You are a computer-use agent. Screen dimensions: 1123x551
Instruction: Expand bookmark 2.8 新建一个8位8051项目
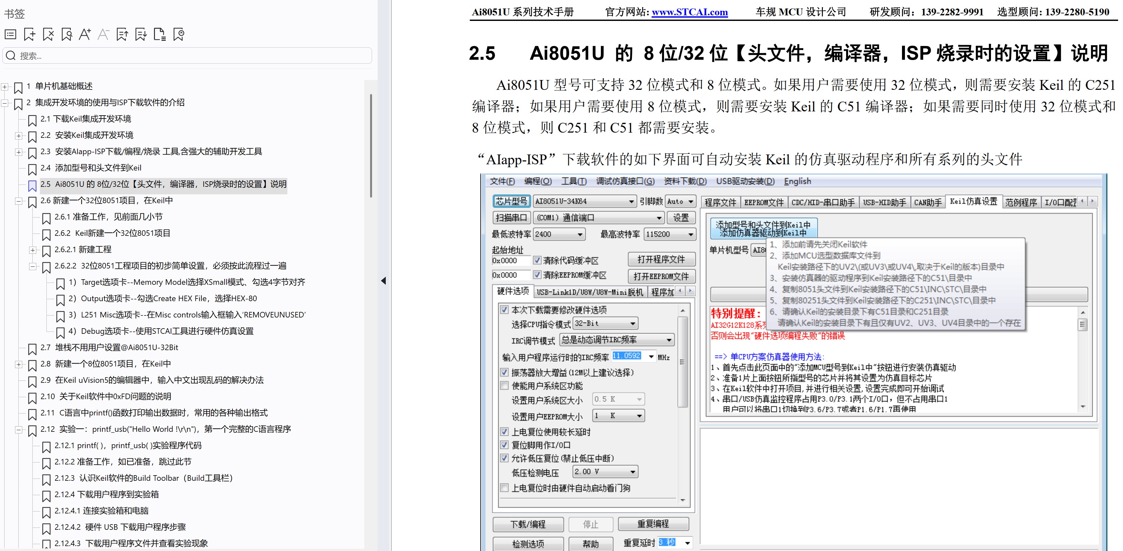coord(19,365)
